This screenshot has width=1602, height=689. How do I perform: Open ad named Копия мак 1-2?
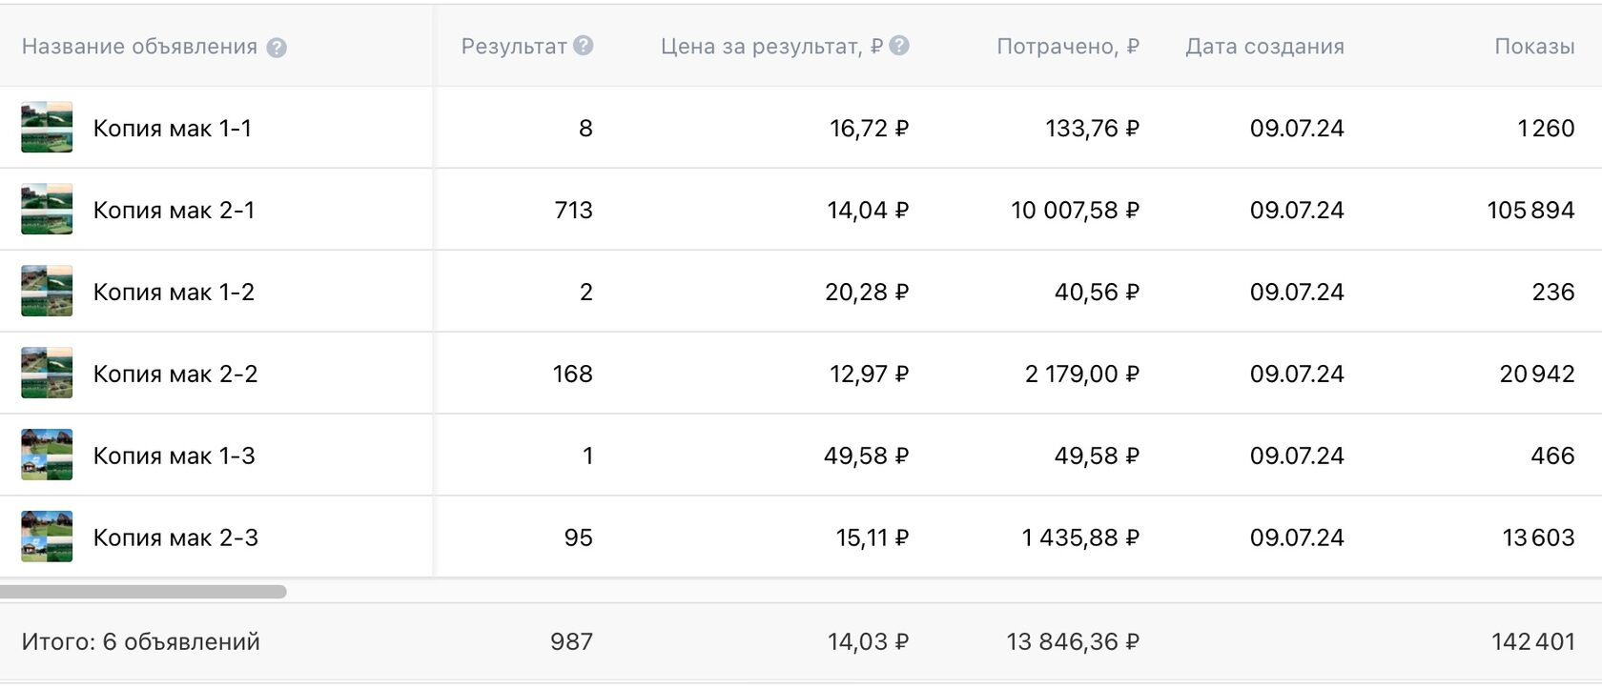click(175, 293)
